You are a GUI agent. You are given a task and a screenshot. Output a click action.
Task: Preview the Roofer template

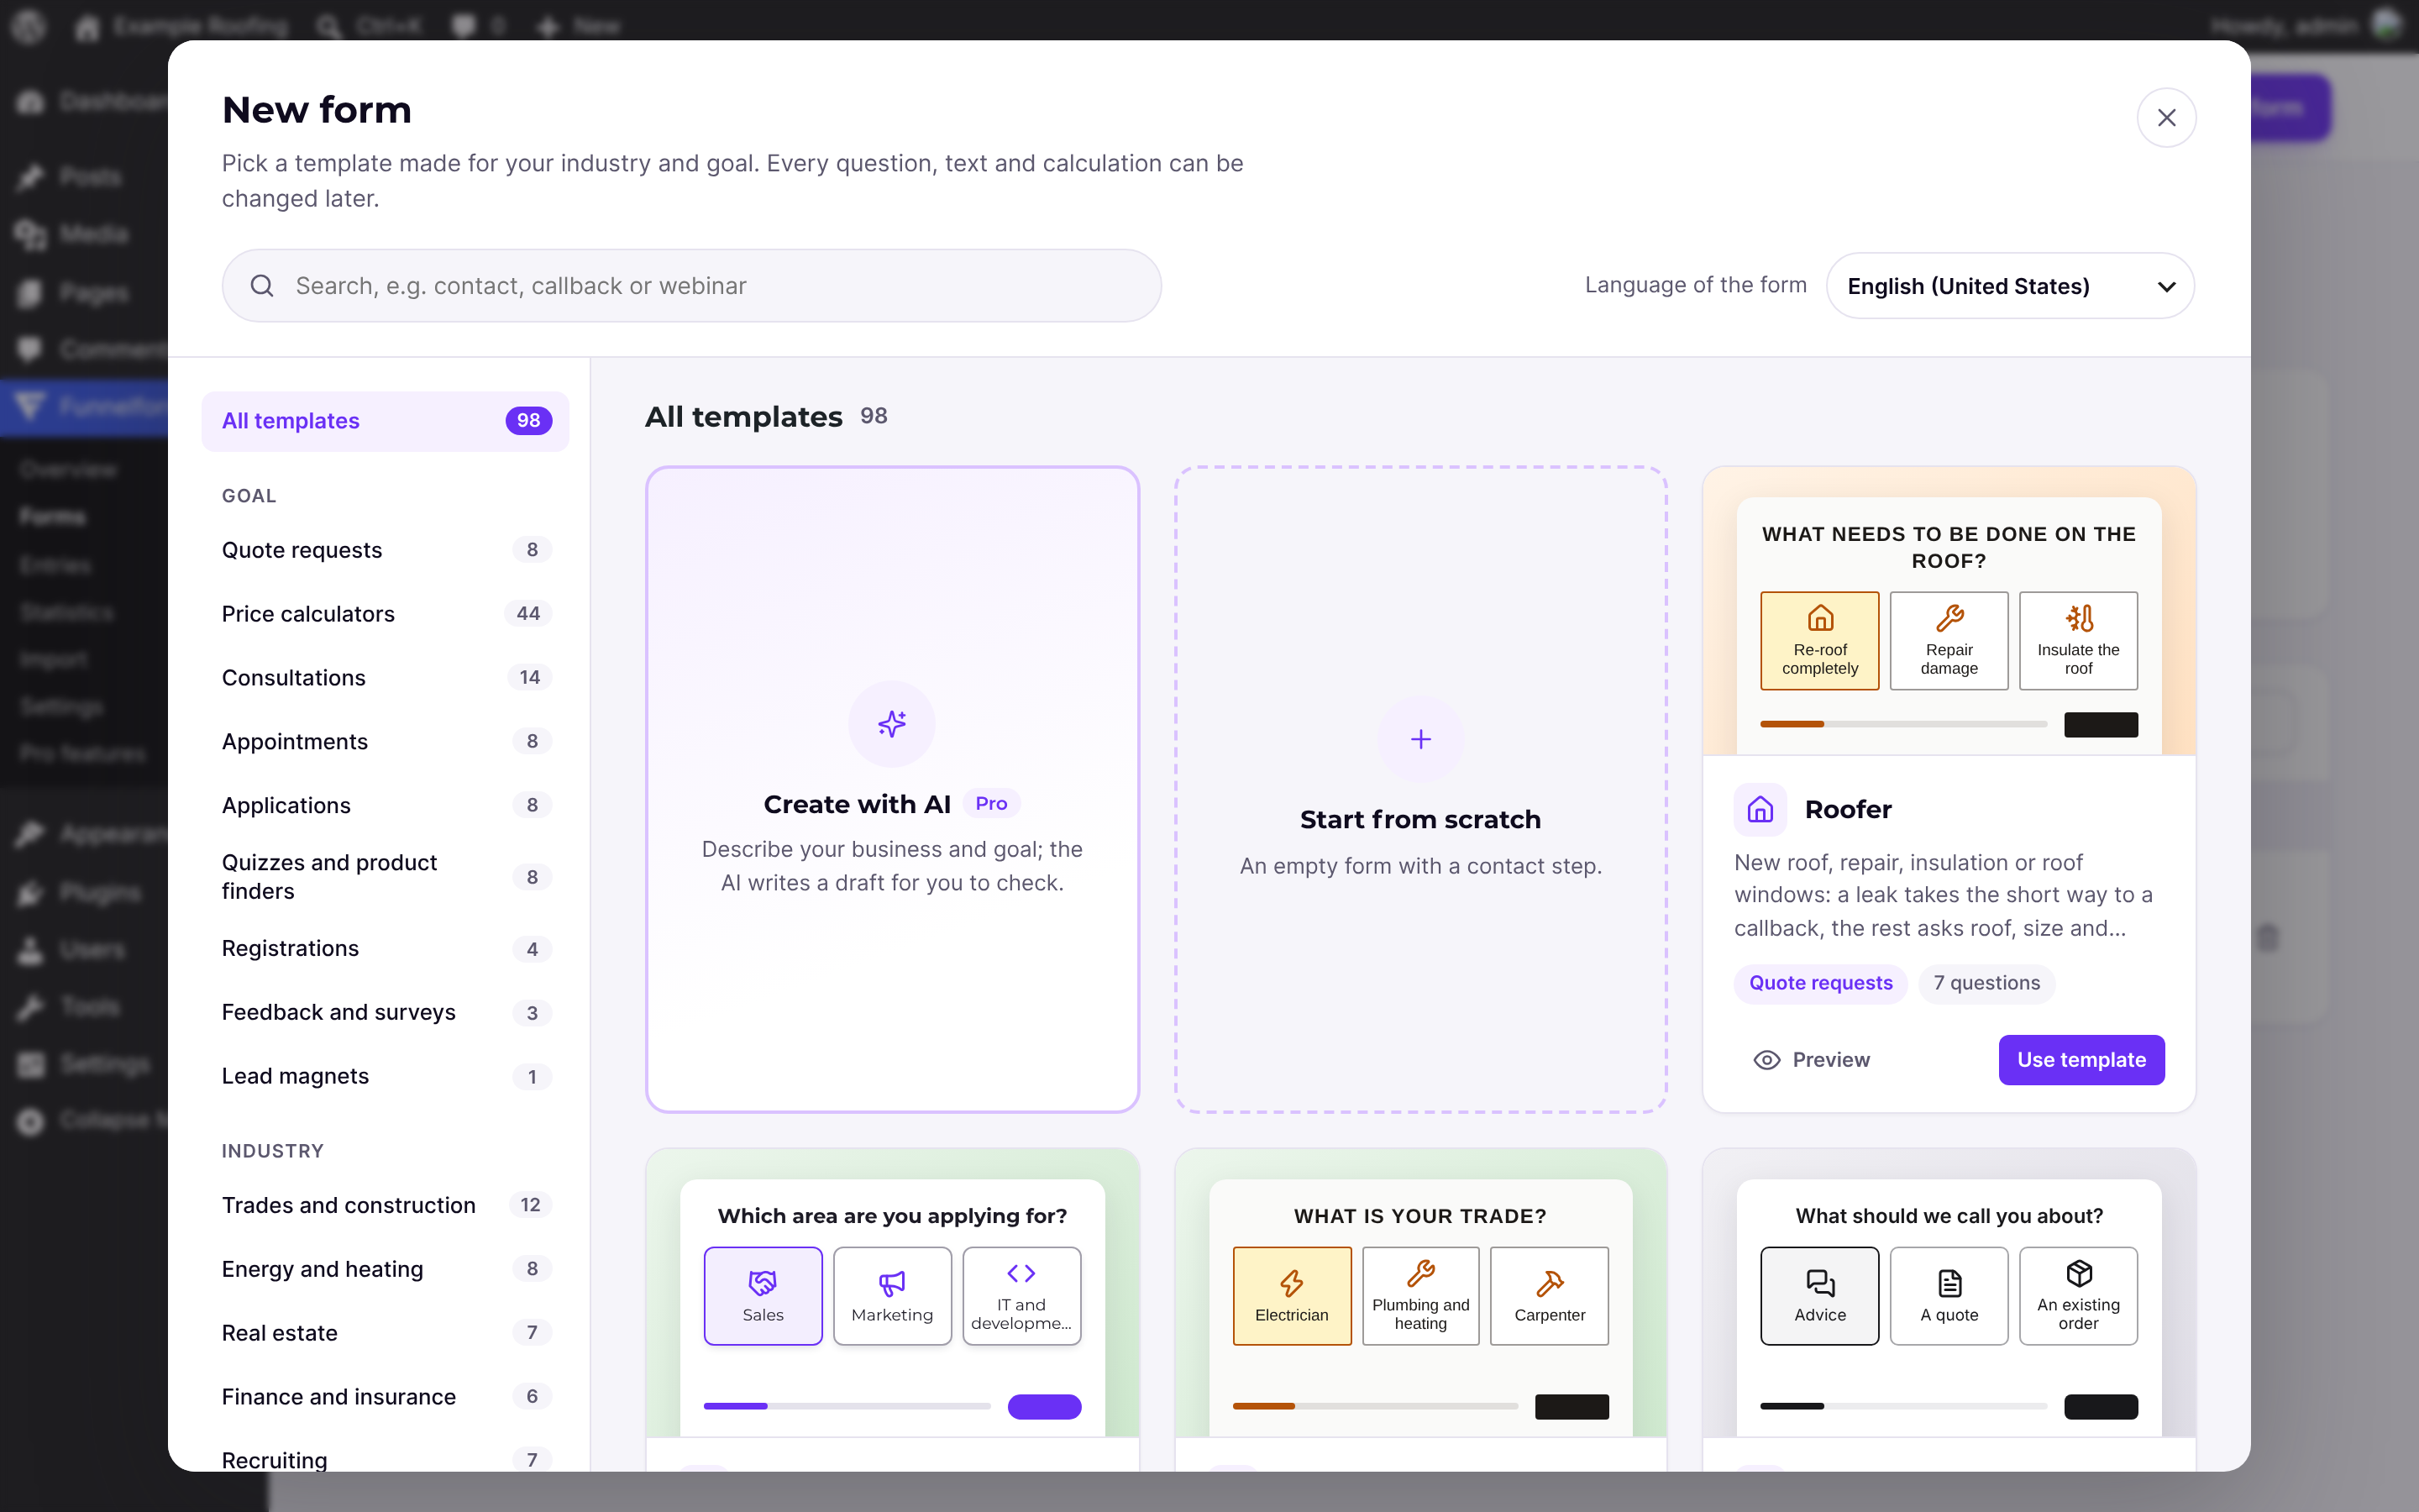1811,1060
